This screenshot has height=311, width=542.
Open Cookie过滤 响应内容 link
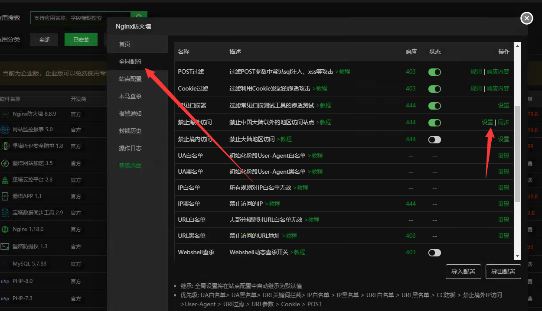[x=498, y=88]
